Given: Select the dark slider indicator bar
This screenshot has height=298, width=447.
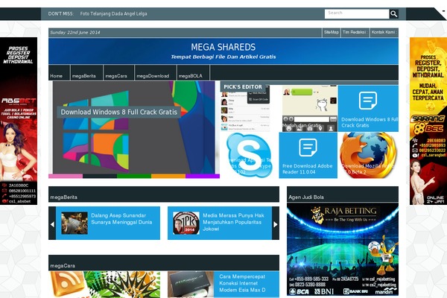Looking at the screenshot, I should click(x=100, y=177).
